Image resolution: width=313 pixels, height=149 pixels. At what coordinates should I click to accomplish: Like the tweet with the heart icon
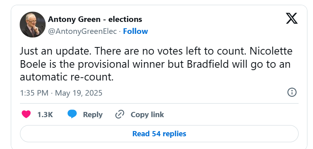click(26, 114)
